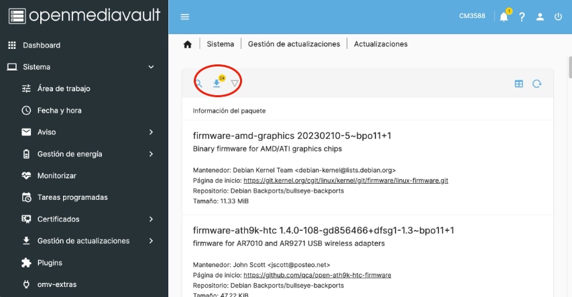Click 'Binary firmware for AMD/ATI graphics chips'

268,149
